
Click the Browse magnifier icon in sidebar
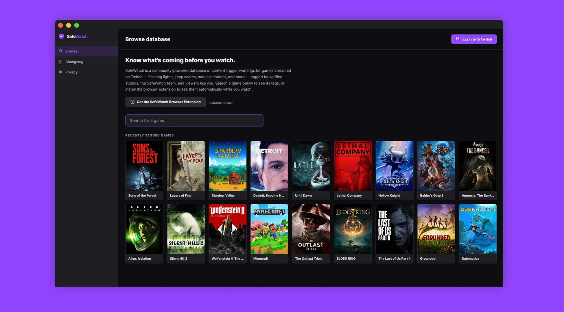[60, 51]
